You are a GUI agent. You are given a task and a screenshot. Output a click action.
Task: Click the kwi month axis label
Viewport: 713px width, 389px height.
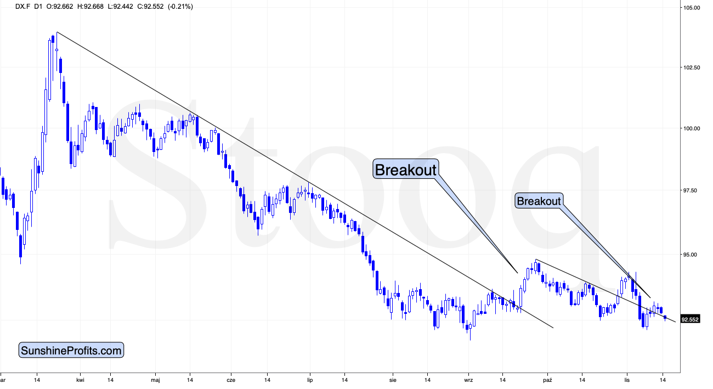point(81,379)
